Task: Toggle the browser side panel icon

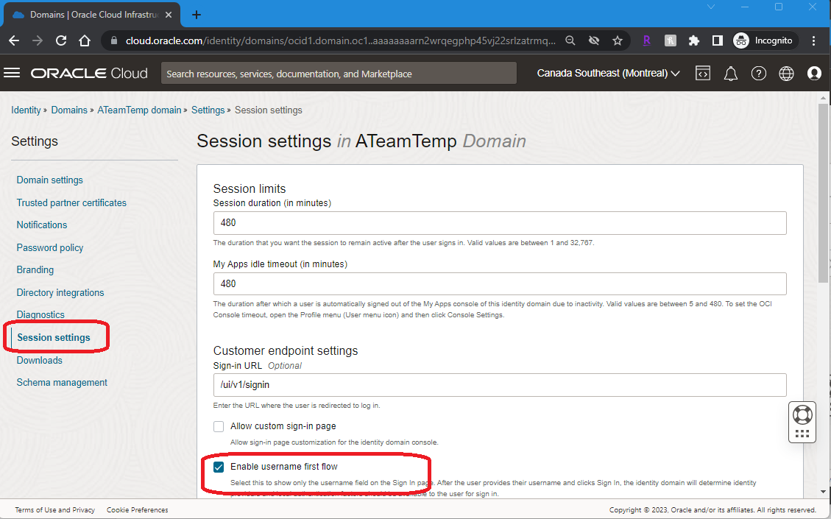Action: point(717,40)
